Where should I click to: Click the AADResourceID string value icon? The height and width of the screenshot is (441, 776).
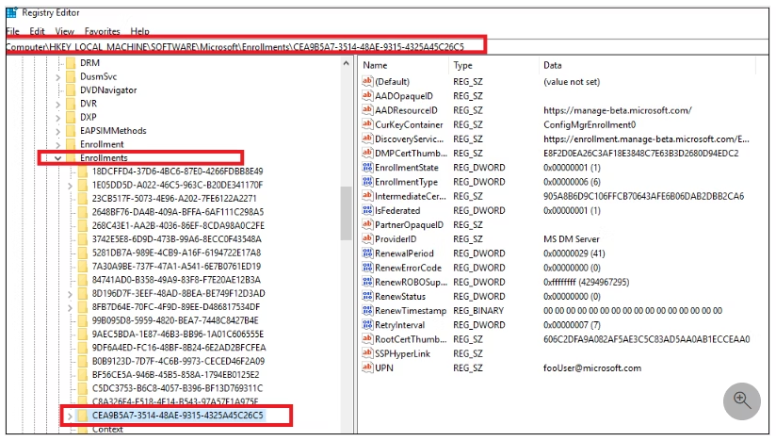[x=367, y=110]
